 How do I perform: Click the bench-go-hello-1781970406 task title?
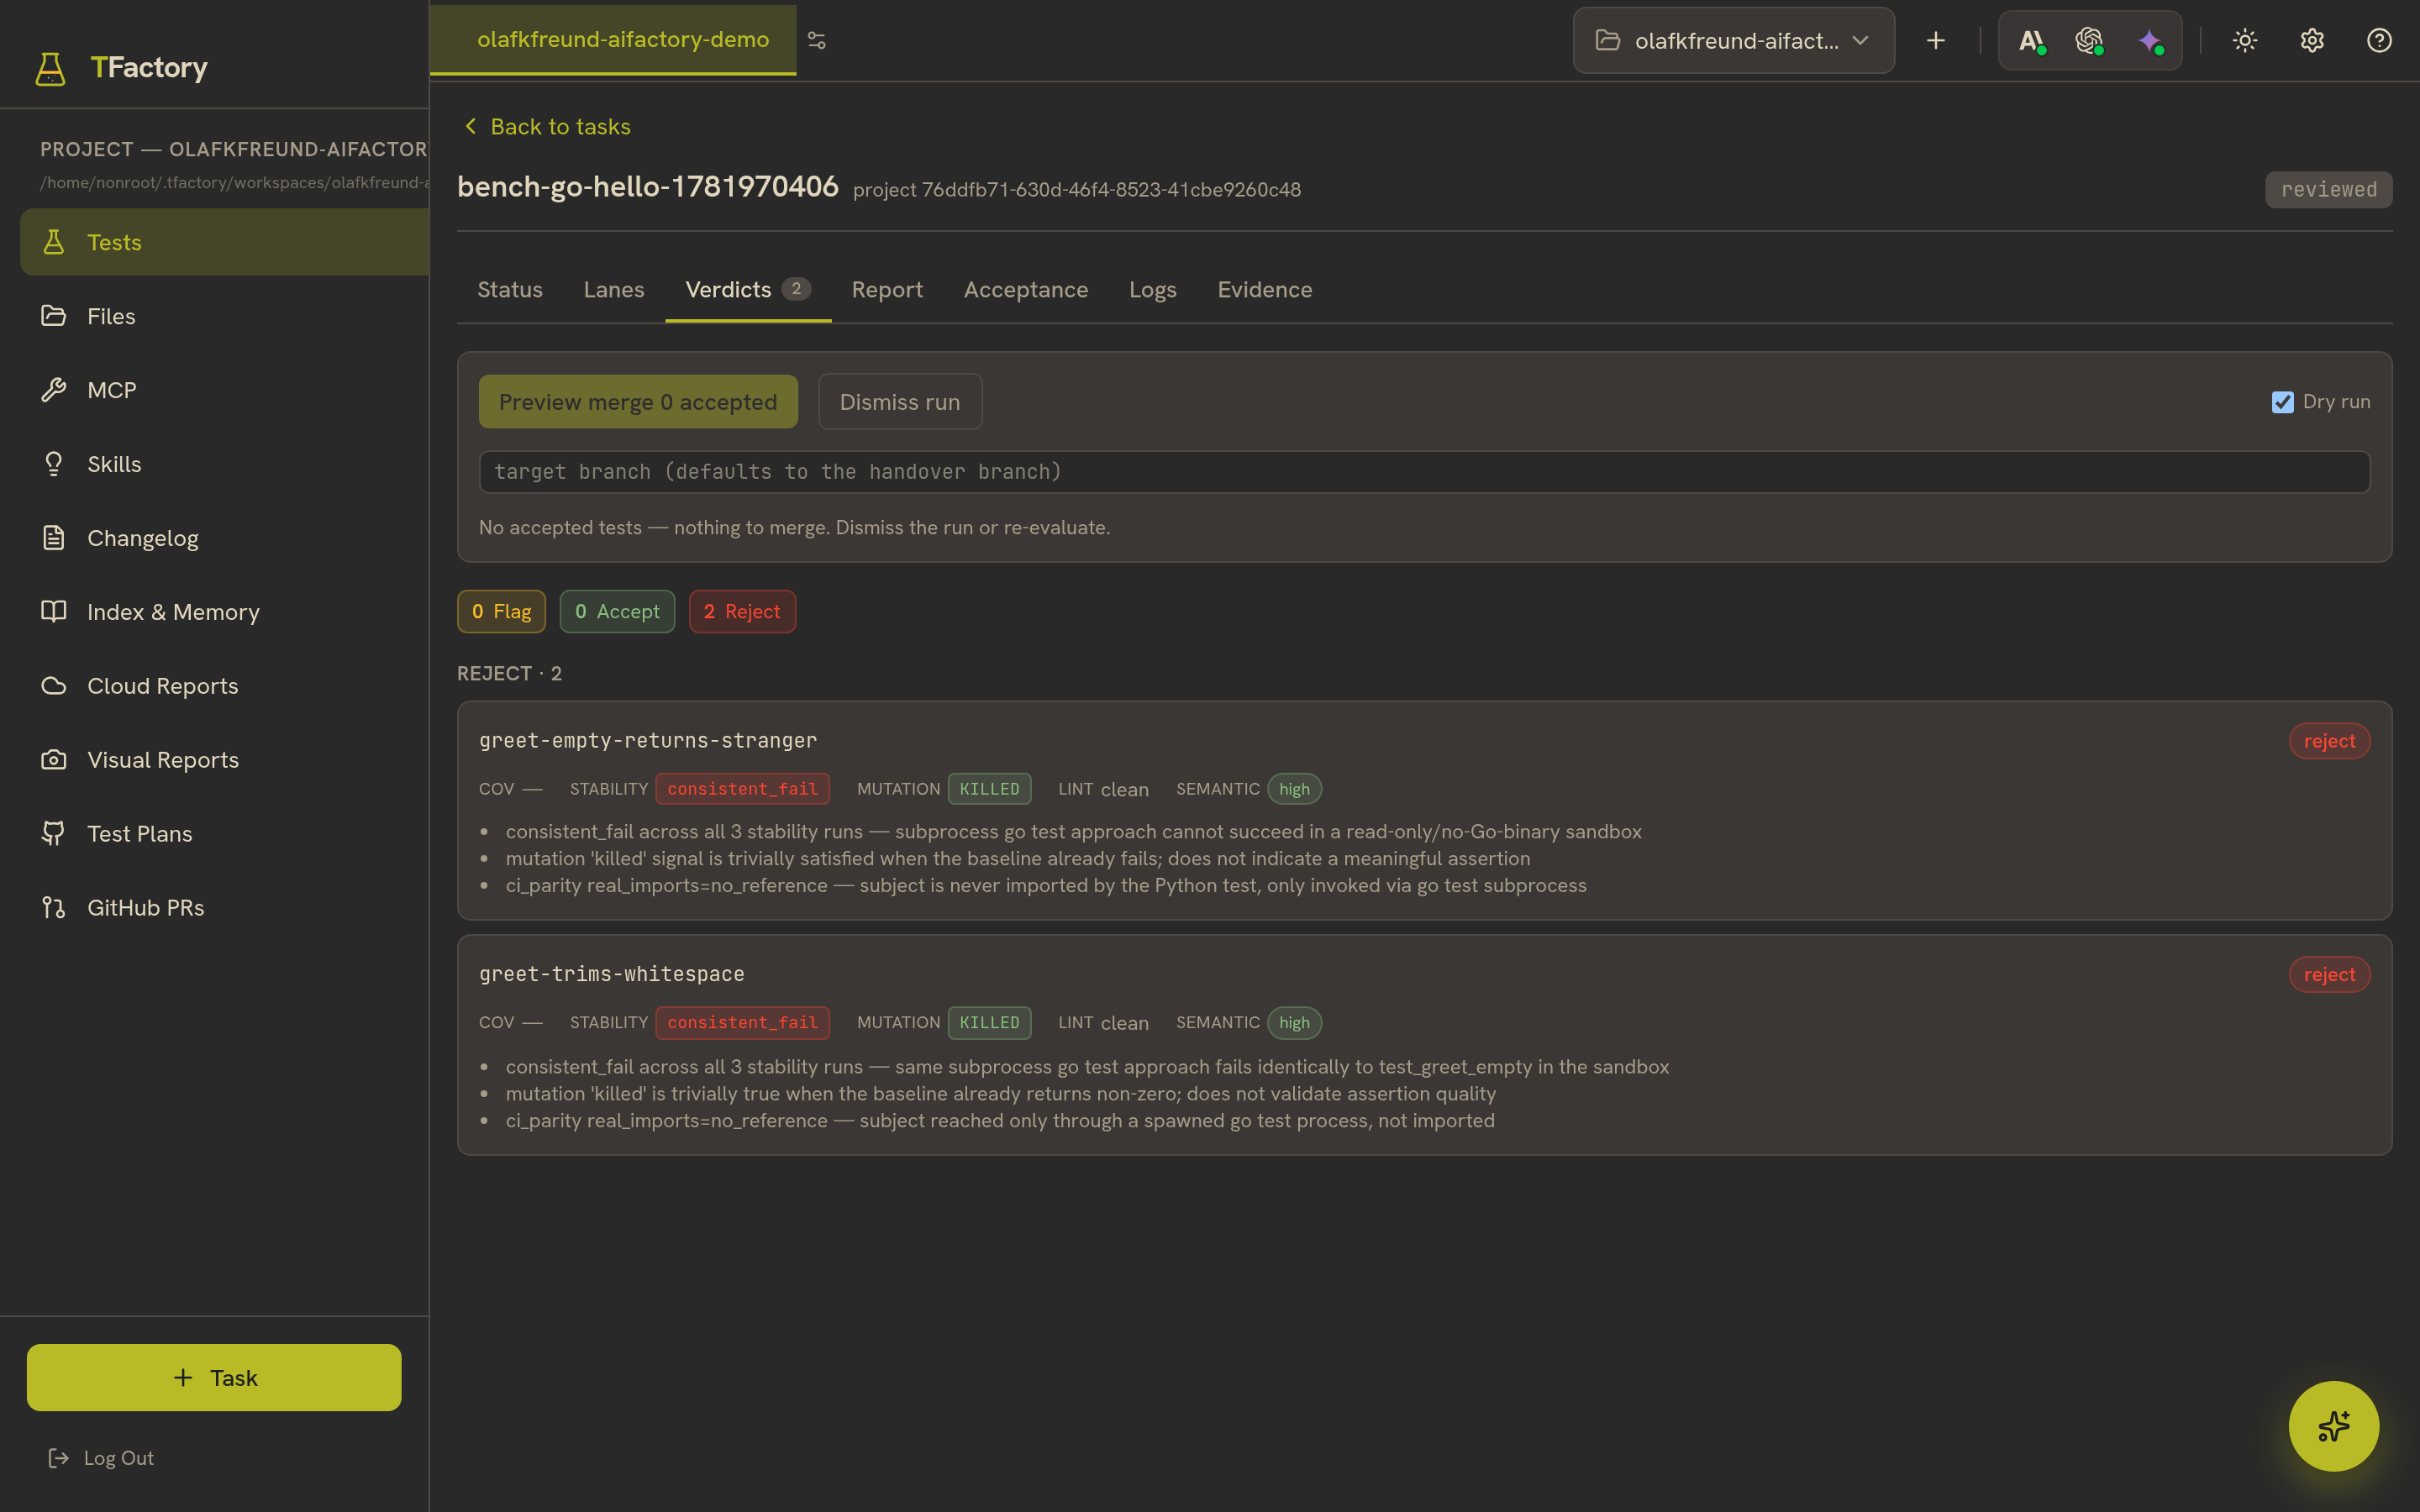pyautogui.click(x=648, y=187)
